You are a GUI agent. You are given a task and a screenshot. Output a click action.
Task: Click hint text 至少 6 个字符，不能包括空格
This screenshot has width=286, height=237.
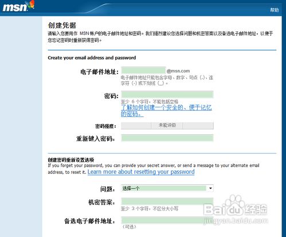(150, 102)
